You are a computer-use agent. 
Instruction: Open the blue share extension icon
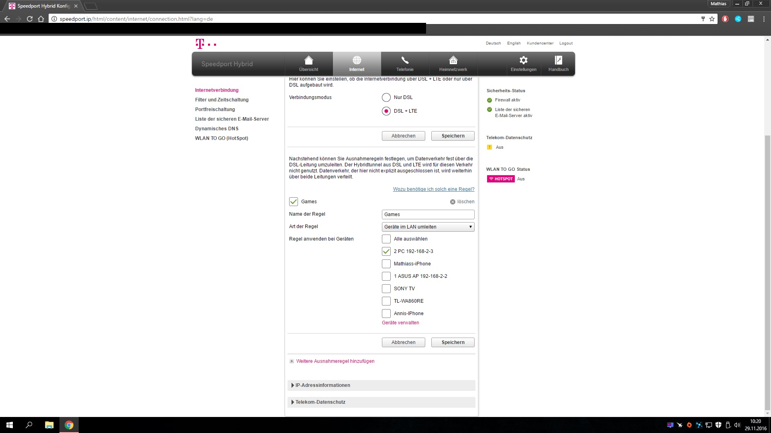(x=738, y=19)
